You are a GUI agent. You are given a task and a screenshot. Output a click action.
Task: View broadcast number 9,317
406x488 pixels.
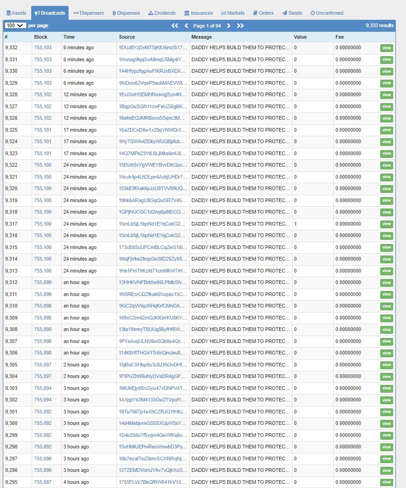[x=386, y=224]
